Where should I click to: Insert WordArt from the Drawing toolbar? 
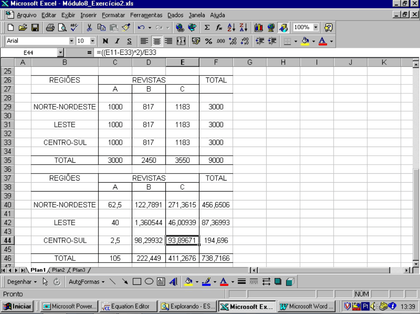pyautogui.click(x=173, y=282)
